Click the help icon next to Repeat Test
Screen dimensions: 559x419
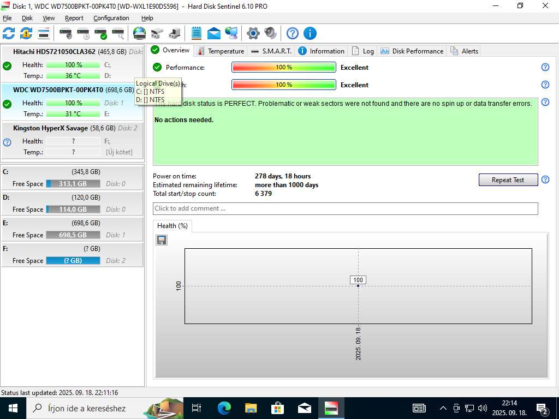[545, 179]
